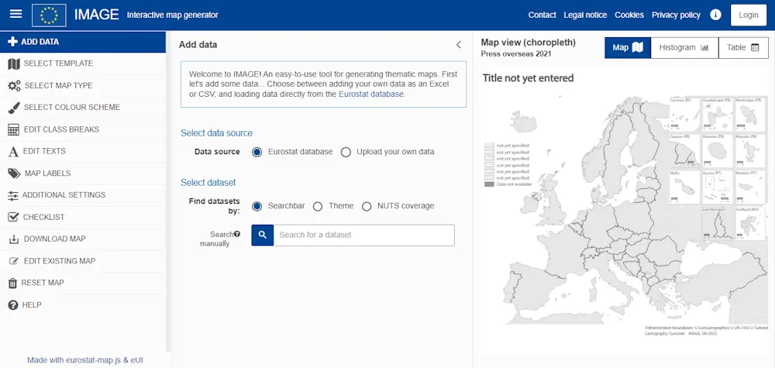775x368 pixels.
Task: Click the Data not available legend swatch
Action: pos(489,184)
